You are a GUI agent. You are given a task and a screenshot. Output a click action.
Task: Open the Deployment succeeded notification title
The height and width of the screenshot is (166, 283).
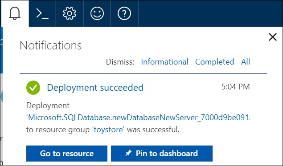tap(95, 88)
